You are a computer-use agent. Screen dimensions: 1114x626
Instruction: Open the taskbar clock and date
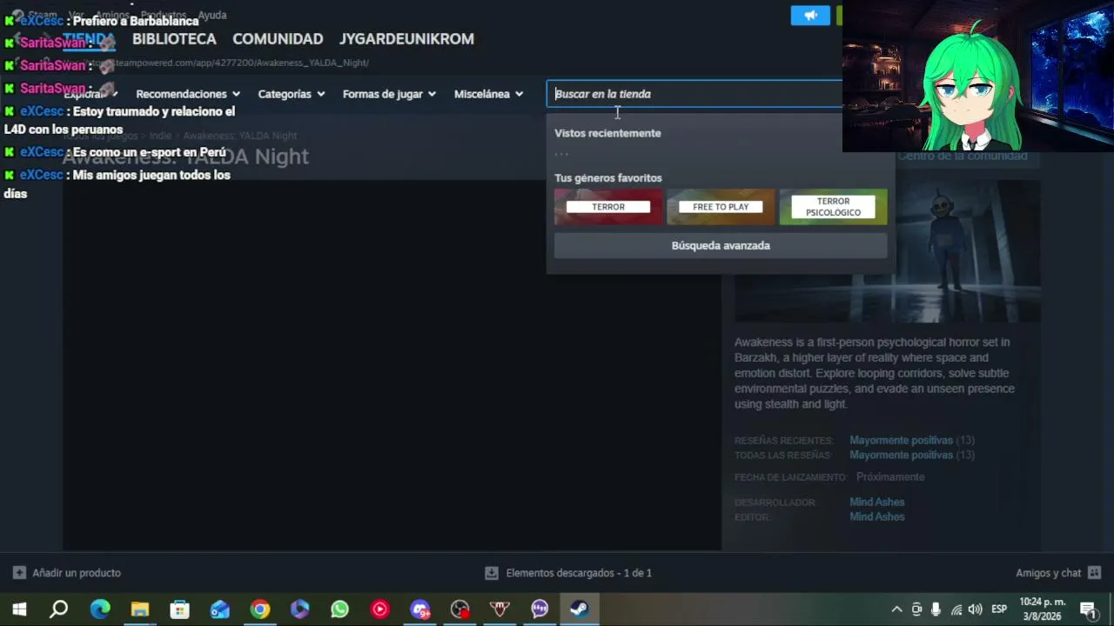click(x=1042, y=609)
